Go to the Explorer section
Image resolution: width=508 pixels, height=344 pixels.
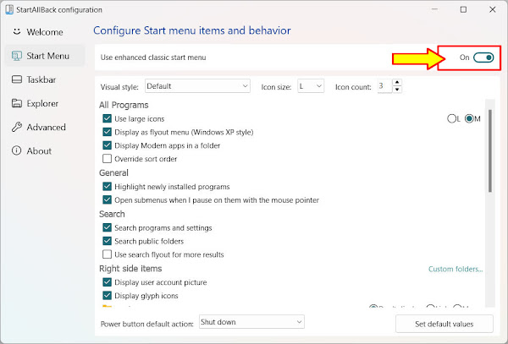[45, 103]
